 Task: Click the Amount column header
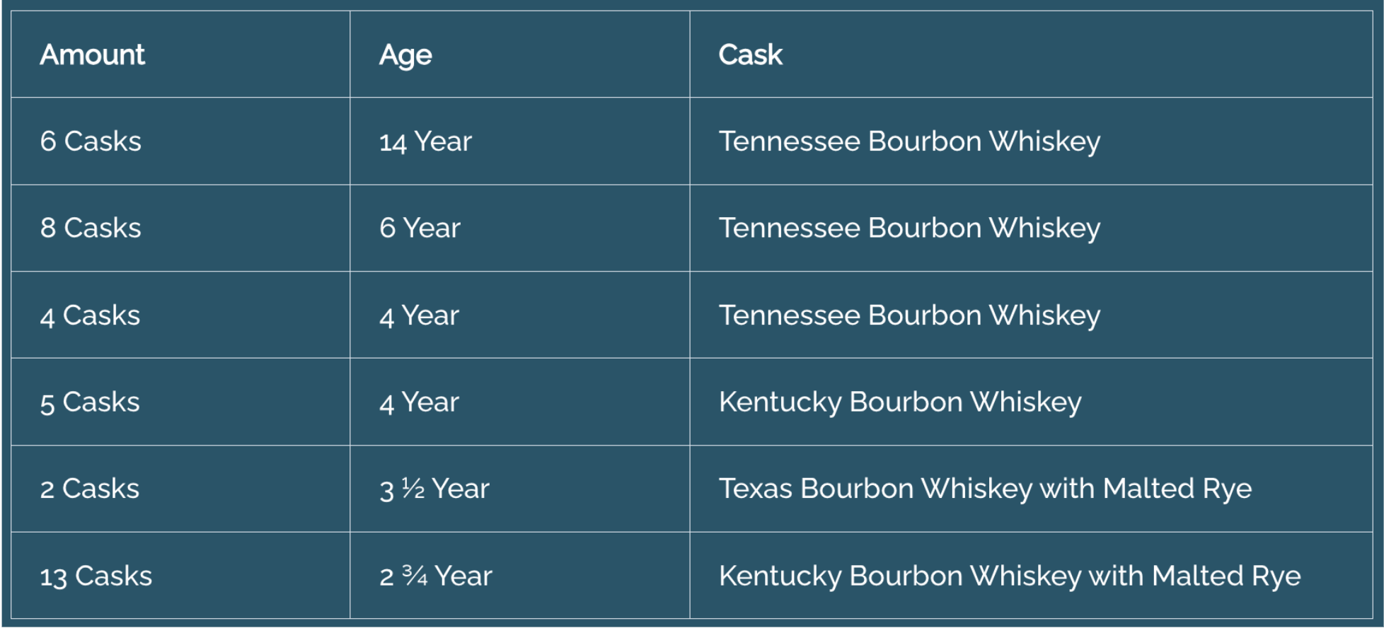(93, 54)
